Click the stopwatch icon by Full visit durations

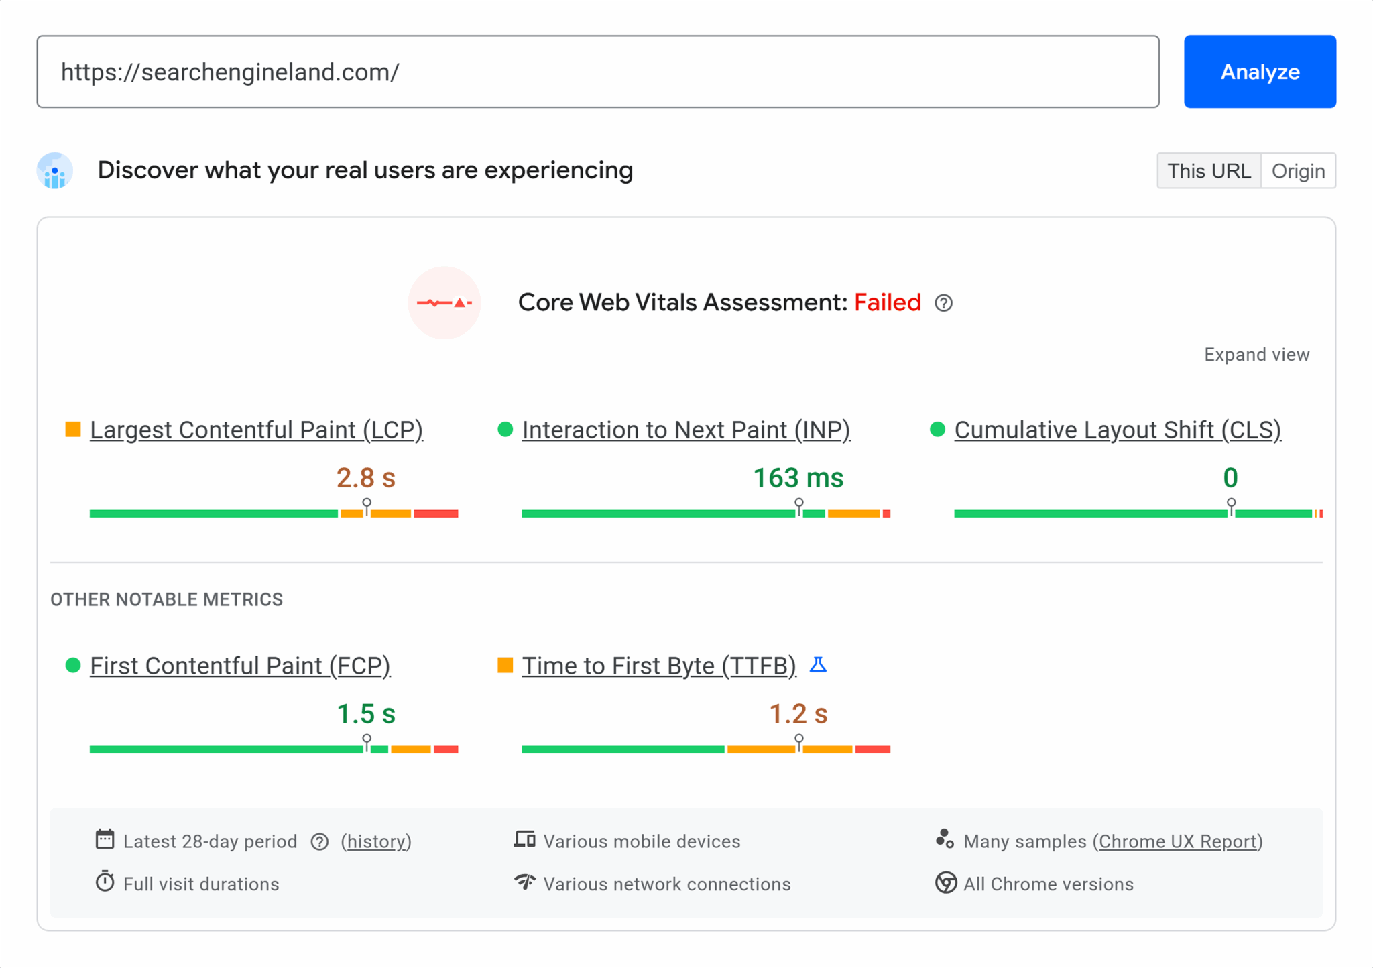coord(105,882)
